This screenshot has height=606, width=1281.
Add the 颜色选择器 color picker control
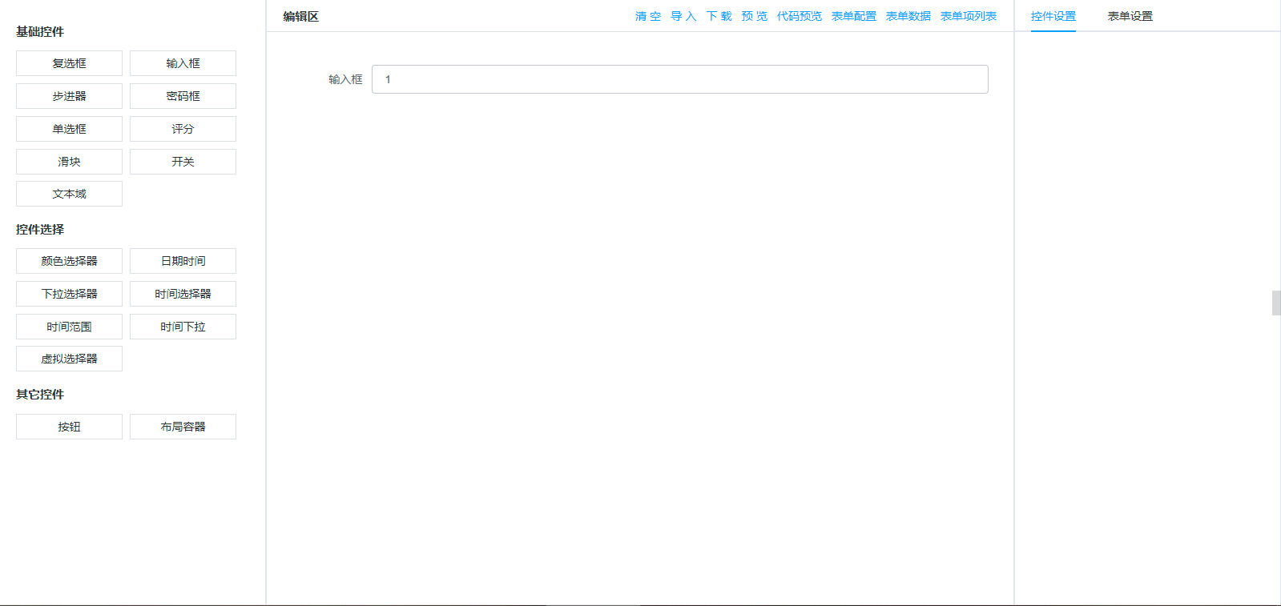tap(69, 261)
